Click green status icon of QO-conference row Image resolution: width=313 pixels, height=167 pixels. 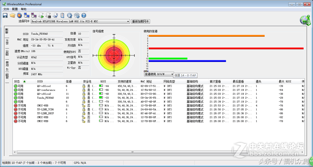coord(16,90)
